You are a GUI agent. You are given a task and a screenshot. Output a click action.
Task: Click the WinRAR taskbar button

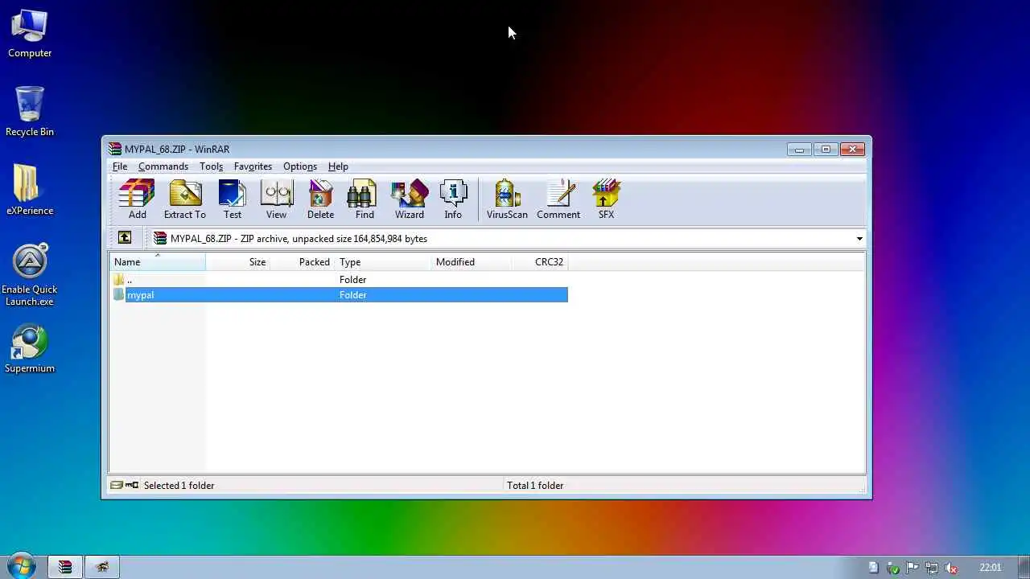coord(64,567)
